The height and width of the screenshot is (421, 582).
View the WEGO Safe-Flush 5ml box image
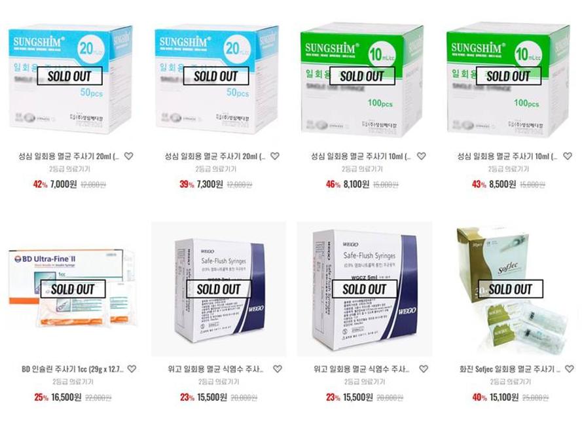tap(365, 289)
